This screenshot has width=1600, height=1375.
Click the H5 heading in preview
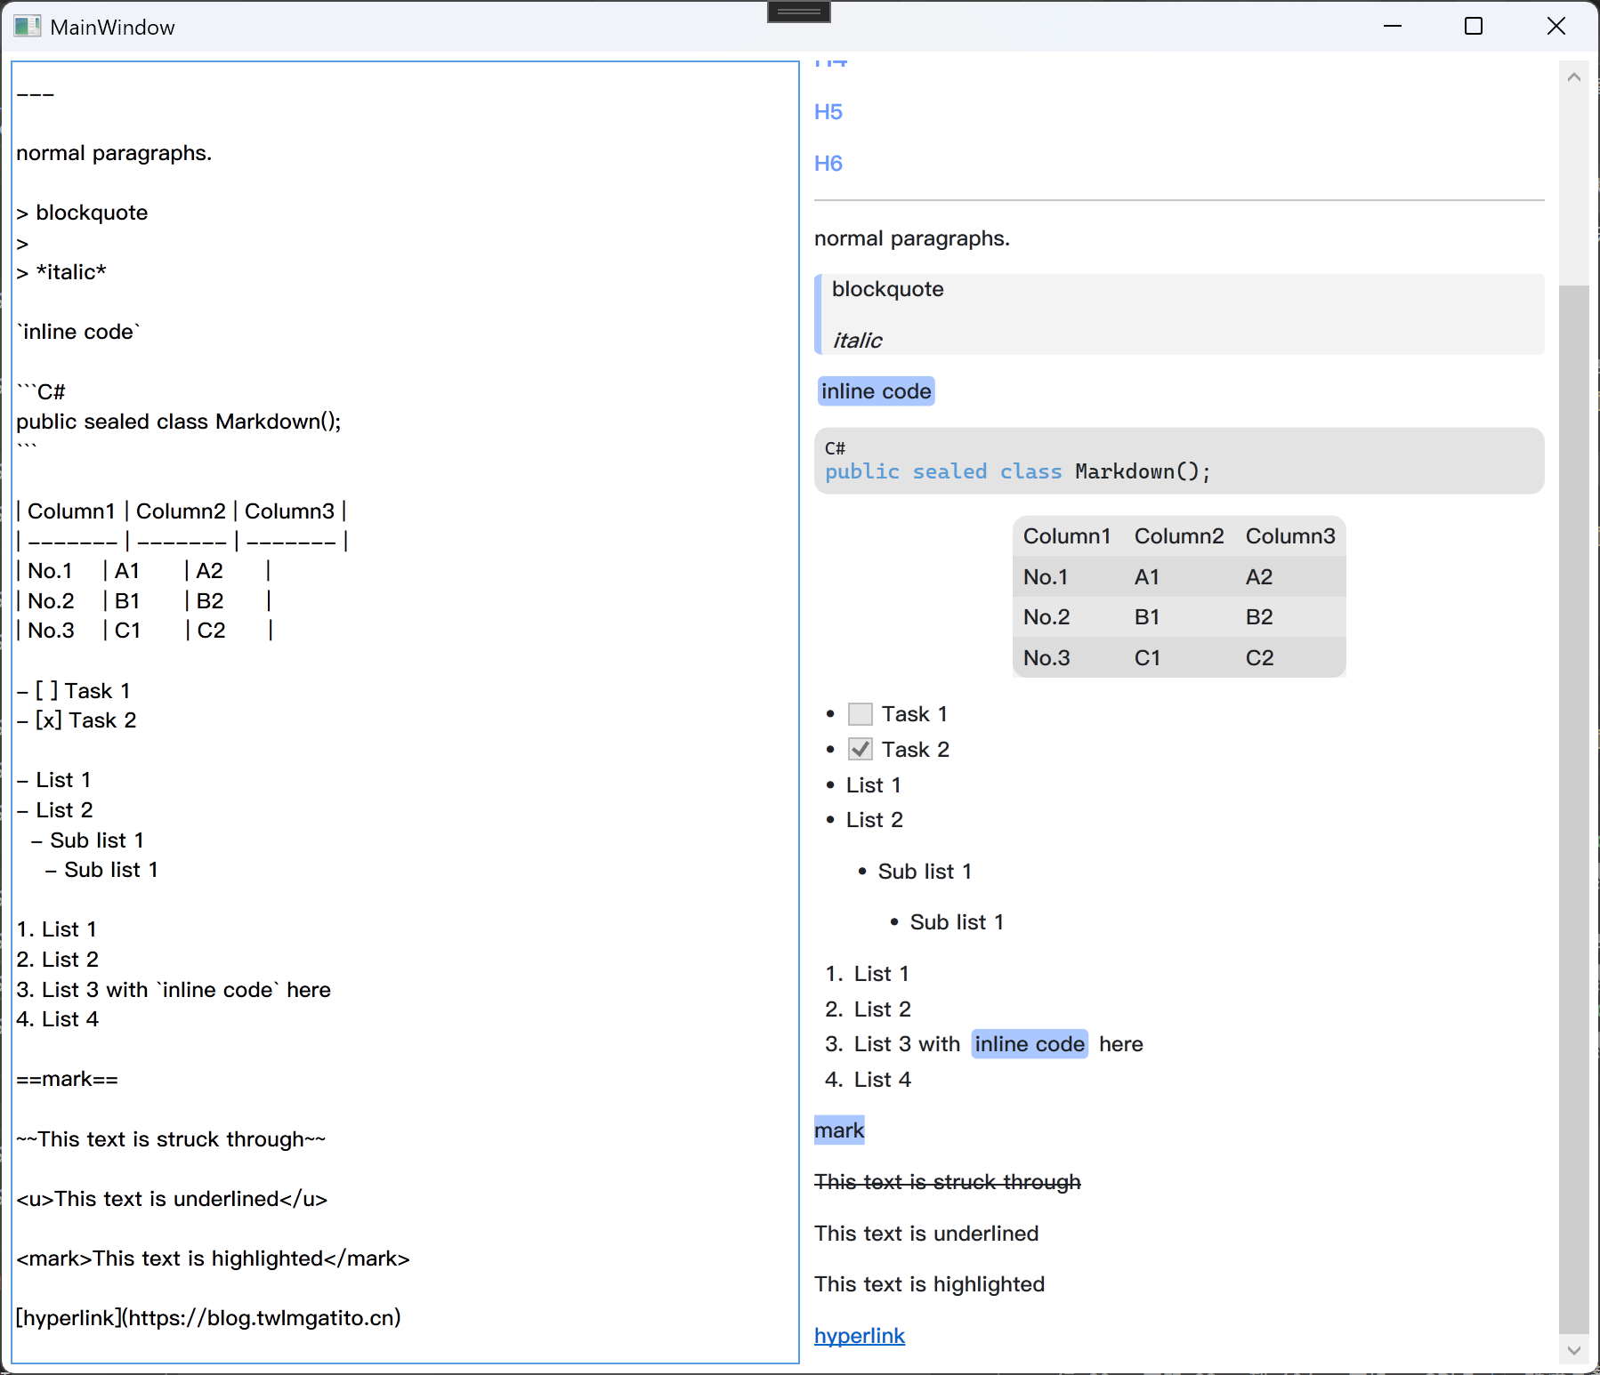828,112
